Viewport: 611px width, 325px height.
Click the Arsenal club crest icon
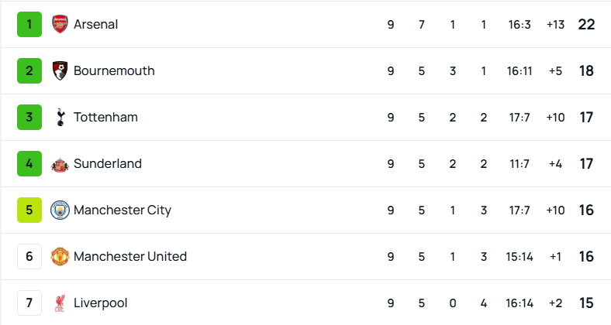pos(60,24)
